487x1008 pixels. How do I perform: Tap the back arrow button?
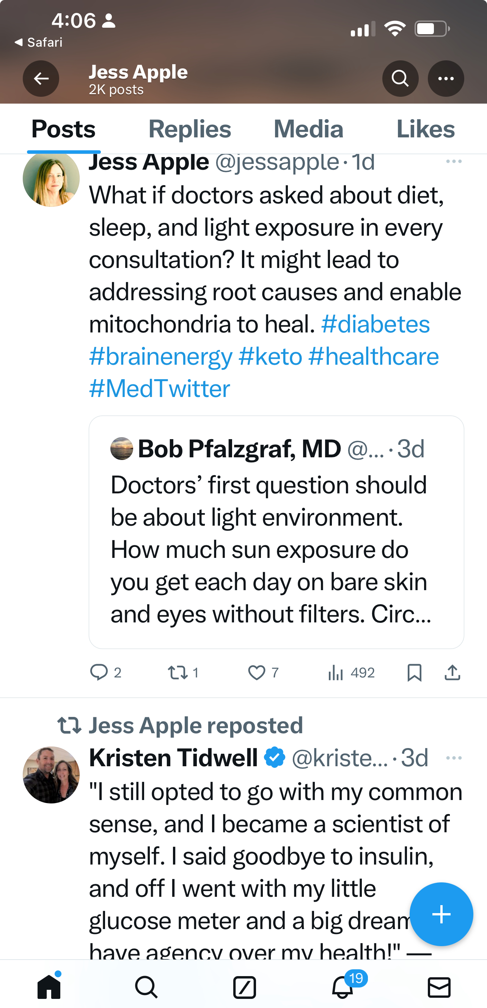(x=41, y=79)
